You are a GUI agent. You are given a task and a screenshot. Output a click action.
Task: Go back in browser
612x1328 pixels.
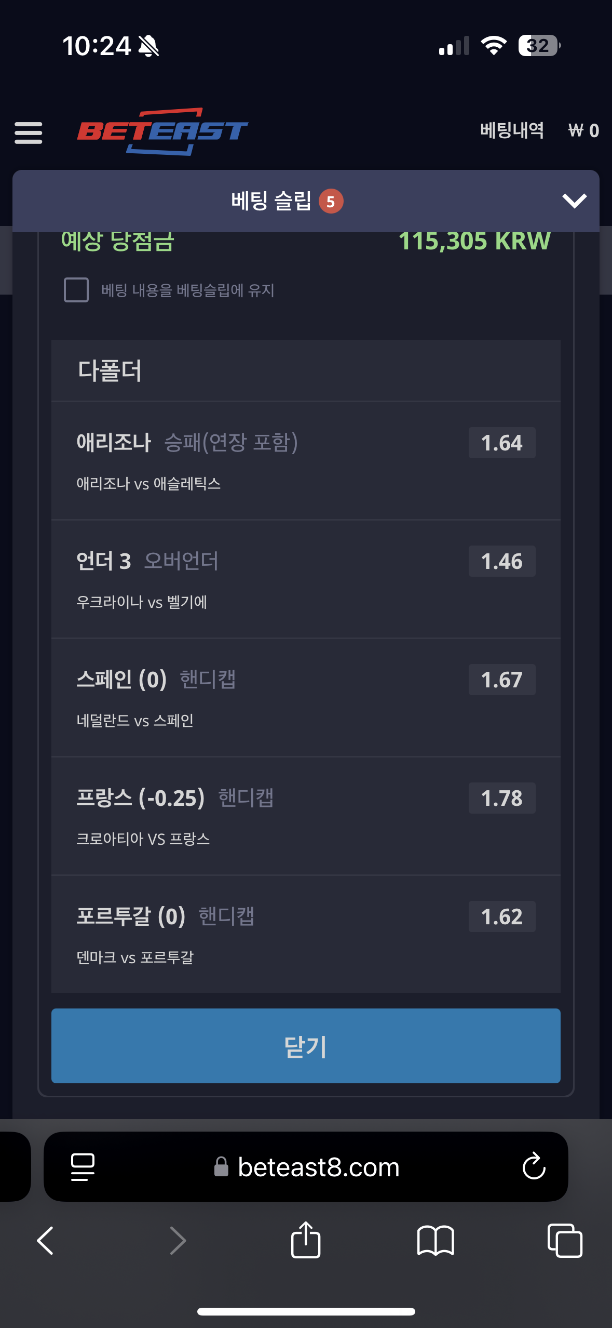click(x=46, y=1241)
